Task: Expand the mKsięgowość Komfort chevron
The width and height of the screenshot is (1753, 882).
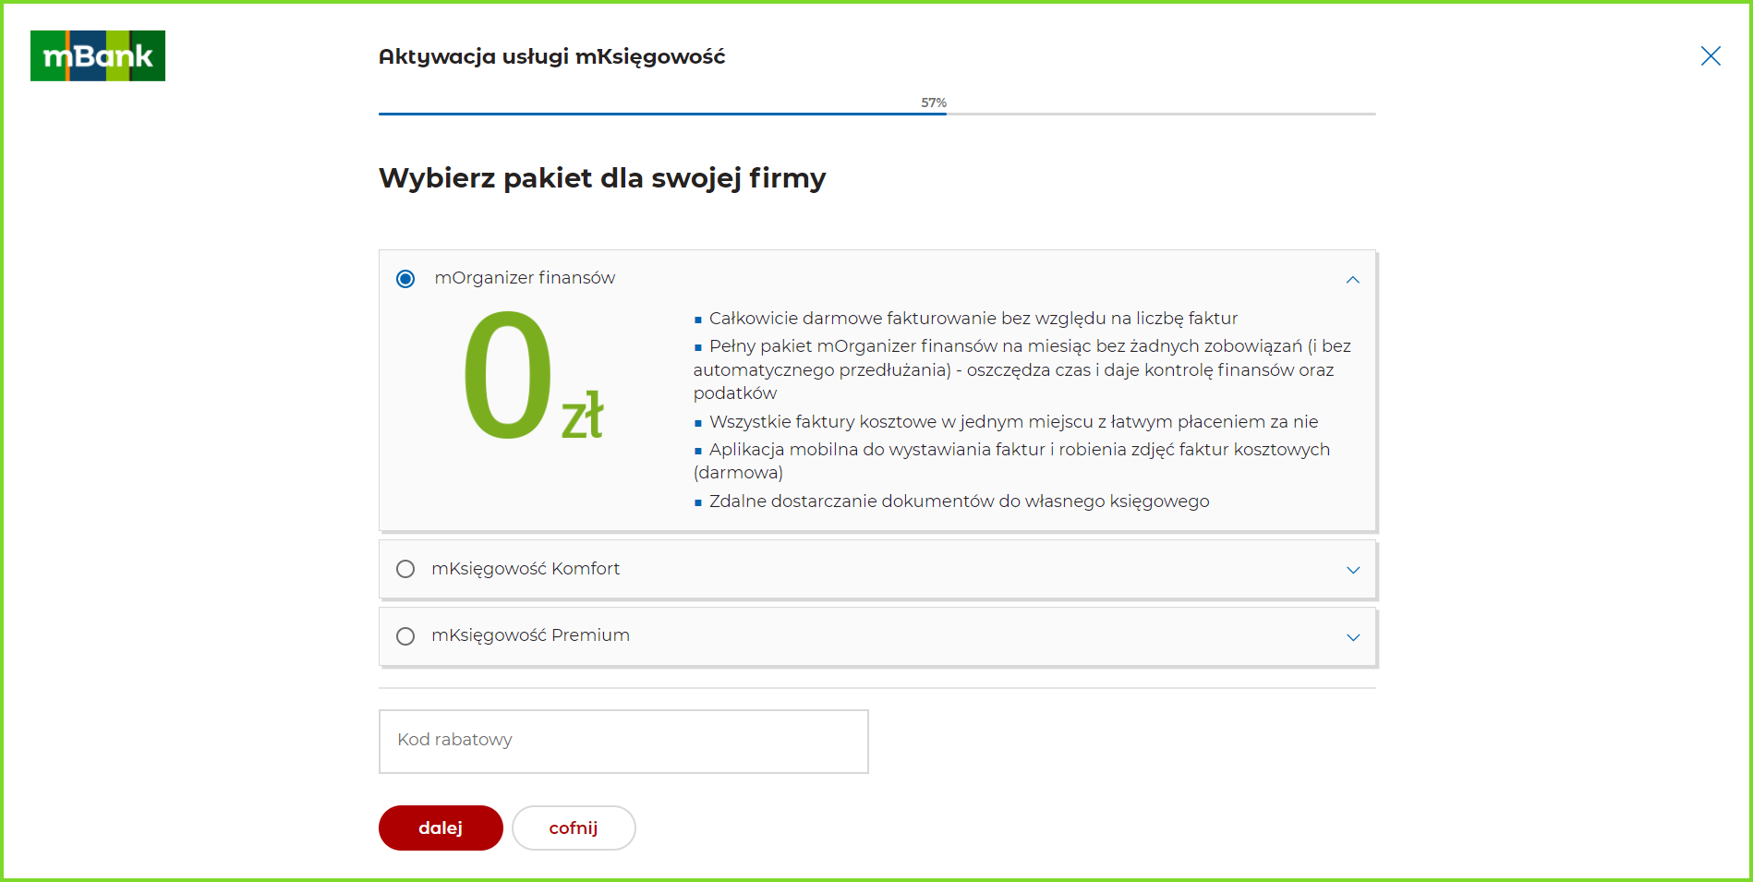Action: (x=1353, y=570)
